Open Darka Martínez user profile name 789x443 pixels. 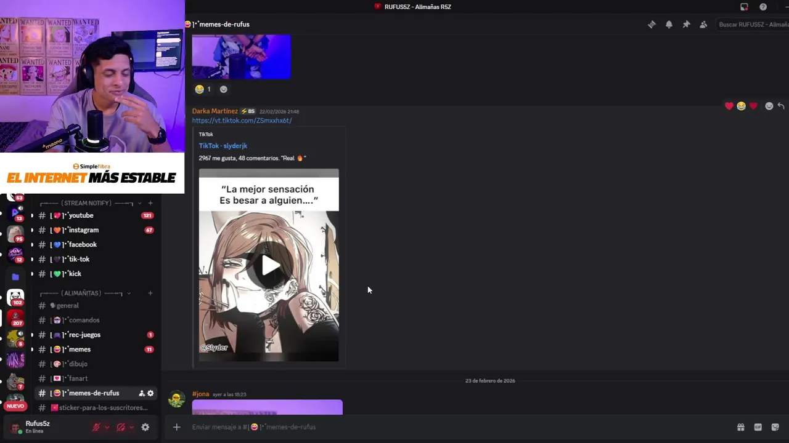(215, 111)
